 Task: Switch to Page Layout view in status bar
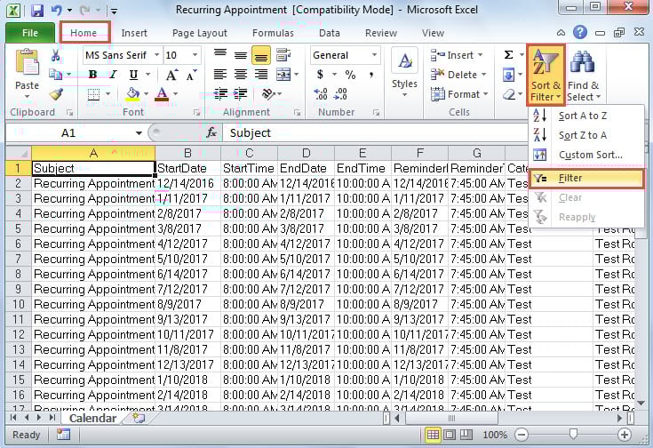(450, 435)
